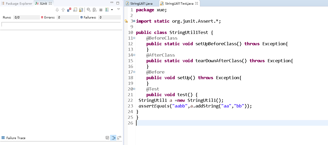
Task: Toggle Show Failures Only filter
Action: [x=69, y=10]
